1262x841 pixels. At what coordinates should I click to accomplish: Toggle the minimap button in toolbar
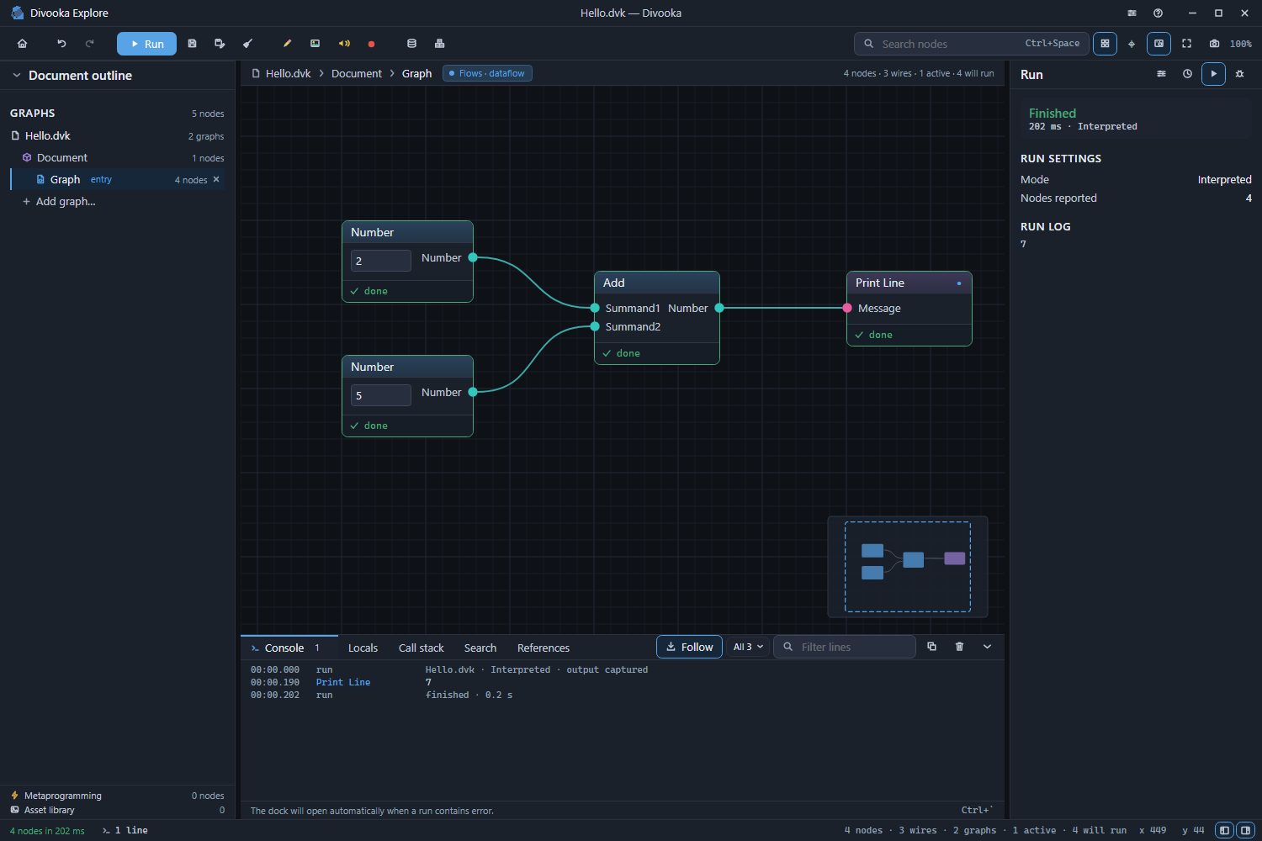pos(1159,44)
